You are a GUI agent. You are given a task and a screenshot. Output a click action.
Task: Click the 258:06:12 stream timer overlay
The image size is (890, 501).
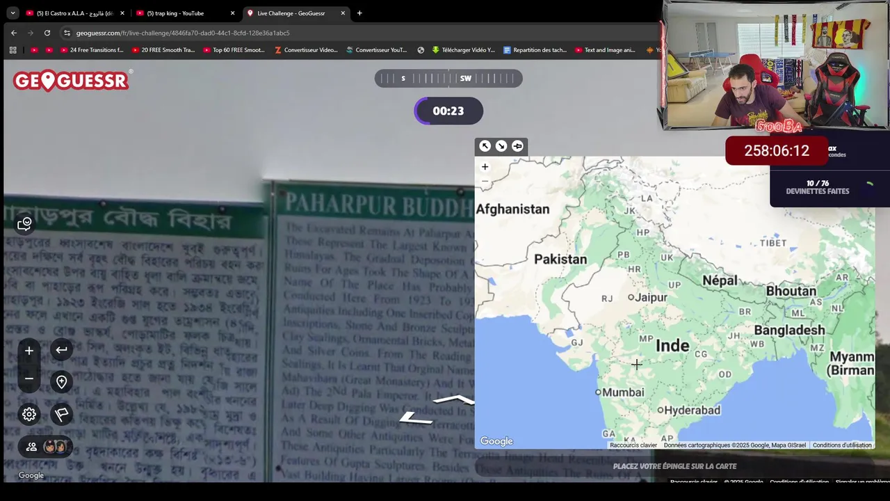click(777, 150)
